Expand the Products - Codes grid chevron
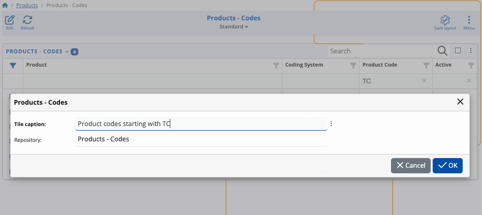 pos(67,52)
